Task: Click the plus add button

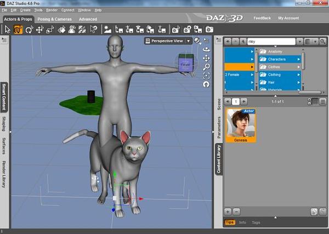Action: click(x=228, y=212)
